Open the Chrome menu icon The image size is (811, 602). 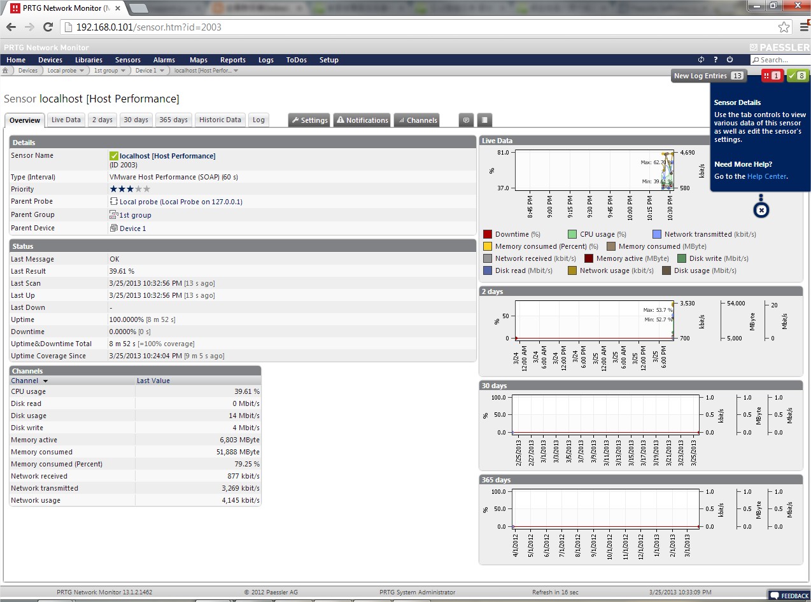pyautogui.click(x=804, y=27)
